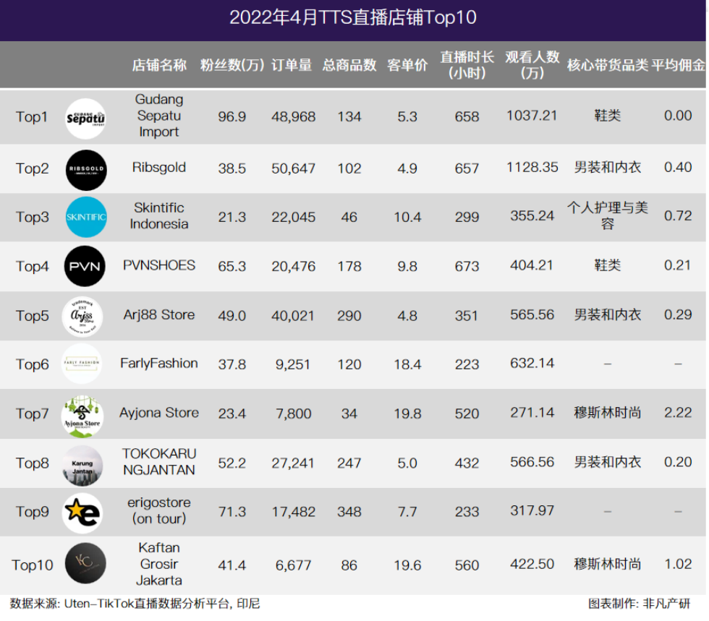This screenshot has height=621, width=709.
Task: Select the Top3 rank label
Action: click(32, 217)
